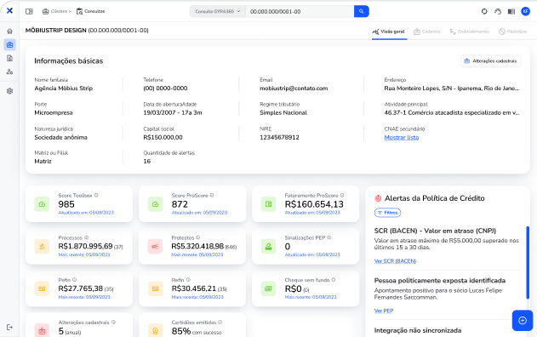This screenshot has width=537, height=337.
Task: Click the X app logo
Action: [9, 10]
